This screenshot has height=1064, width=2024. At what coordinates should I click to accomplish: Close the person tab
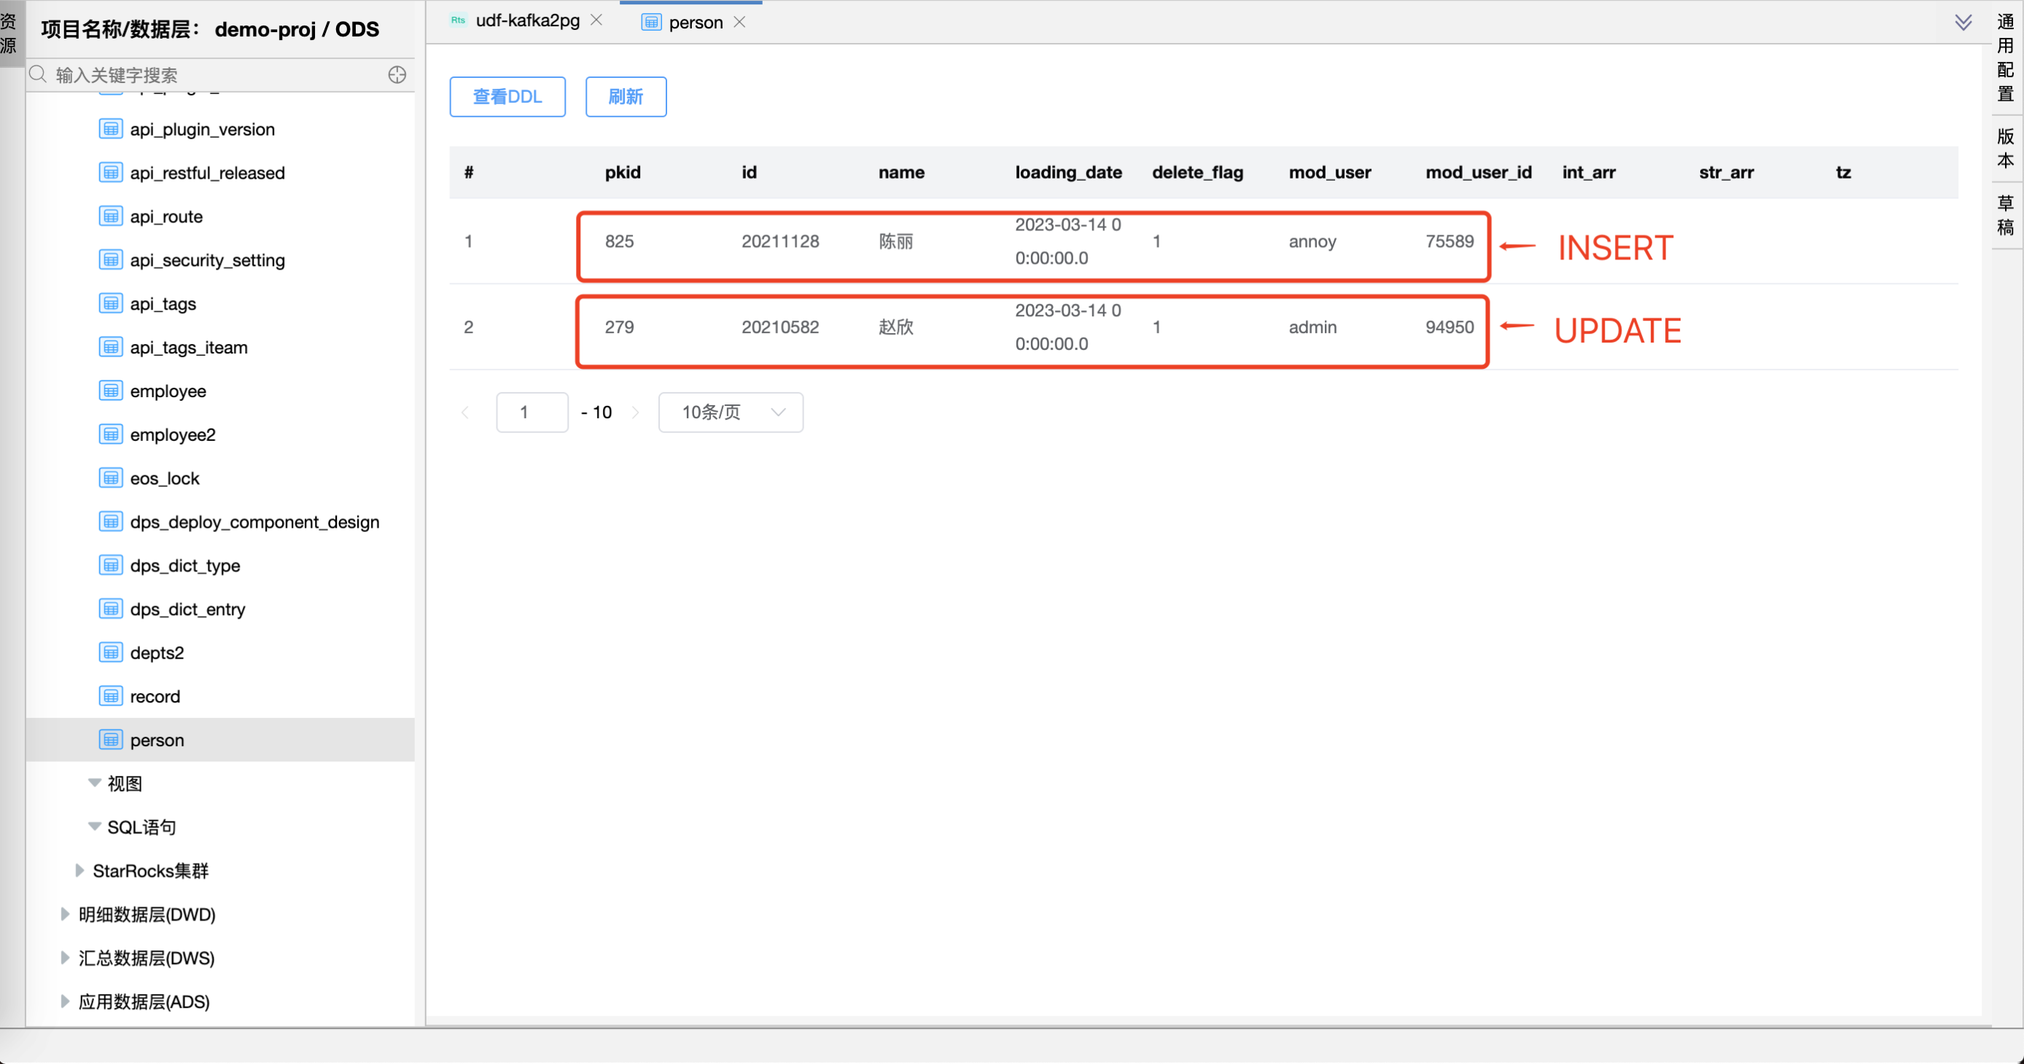[x=739, y=22]
